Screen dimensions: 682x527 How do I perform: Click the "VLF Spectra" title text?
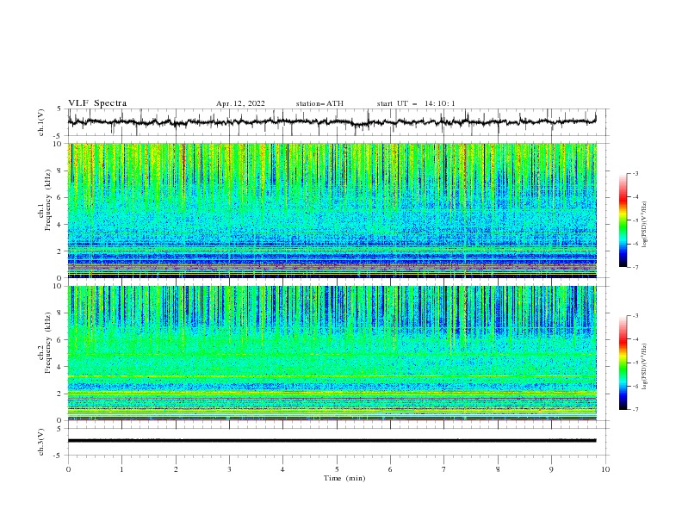(x=97, y=103)
